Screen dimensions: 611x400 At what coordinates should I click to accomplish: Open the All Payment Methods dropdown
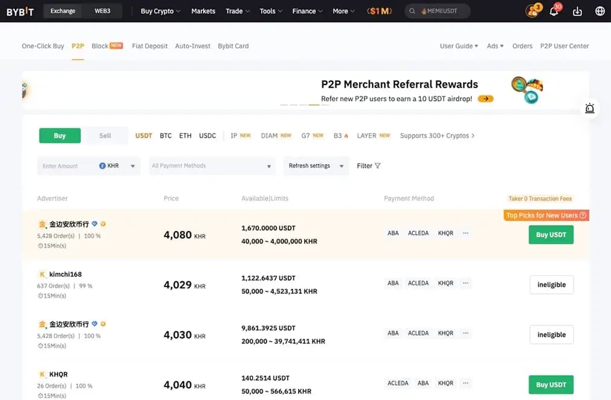(x=212, y=166)
